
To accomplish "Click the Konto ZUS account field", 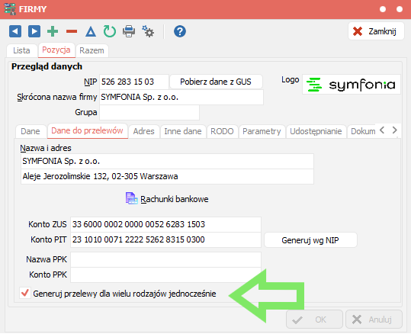I will (x=165, y=224).
